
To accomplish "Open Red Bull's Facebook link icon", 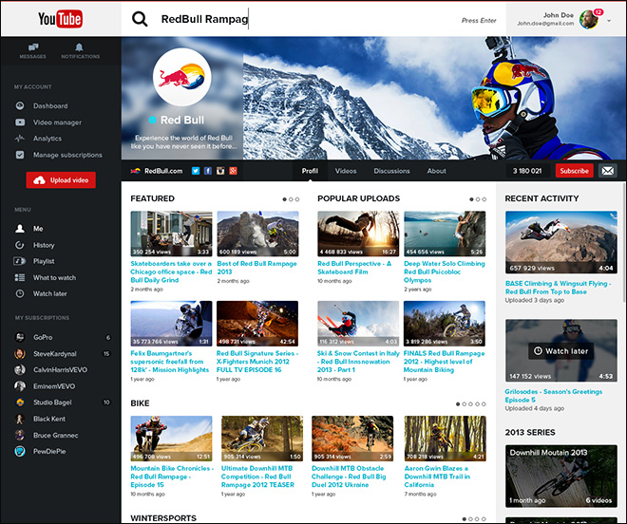I will tap(208, 171).
